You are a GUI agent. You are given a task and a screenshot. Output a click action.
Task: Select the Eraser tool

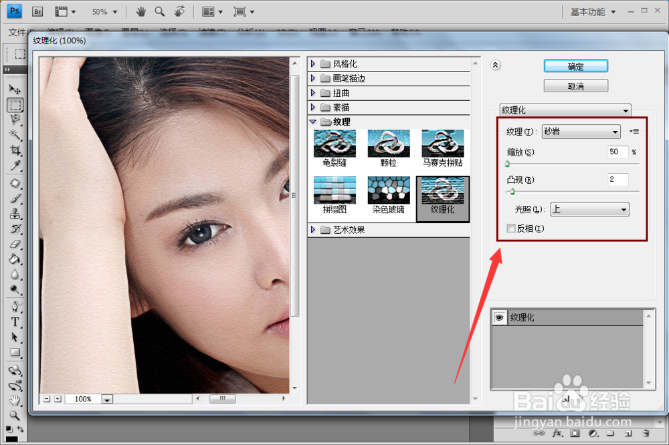(15, 245)
